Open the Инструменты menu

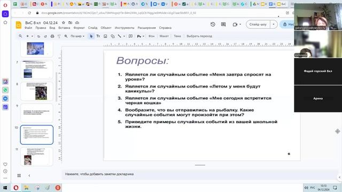click(x=125, y=28)
